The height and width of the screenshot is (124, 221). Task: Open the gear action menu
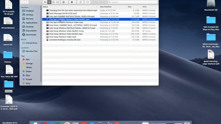click(73, 2)
